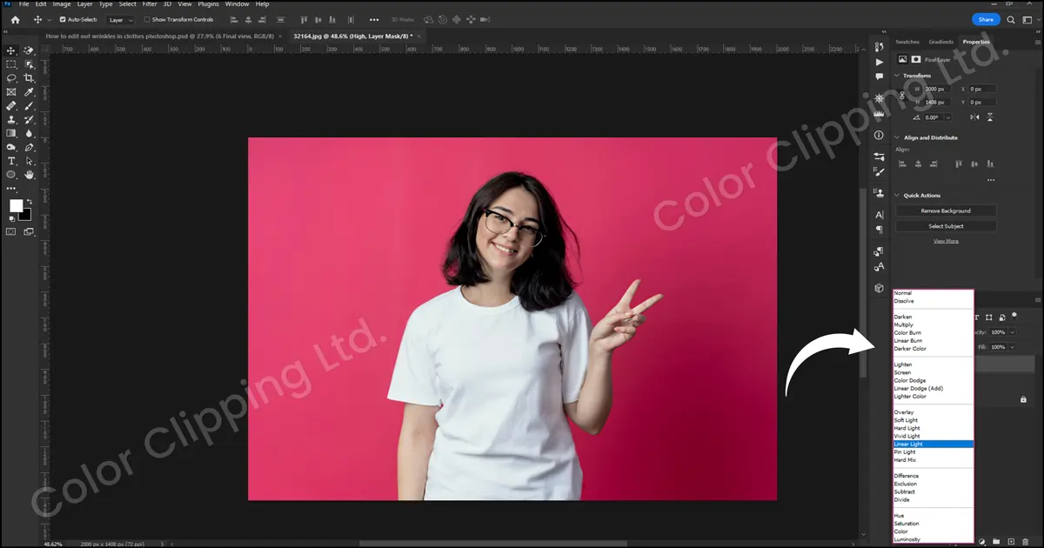Toggle the Auto-Select checkbox
Image resolution: width=1044 pixels, height=548 pixels.
click(63, 19)
